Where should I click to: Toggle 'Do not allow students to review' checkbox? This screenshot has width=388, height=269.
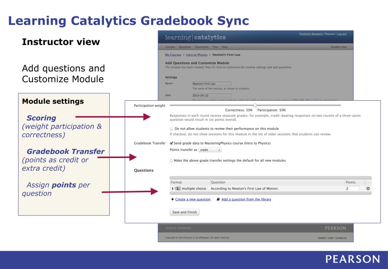171,129
